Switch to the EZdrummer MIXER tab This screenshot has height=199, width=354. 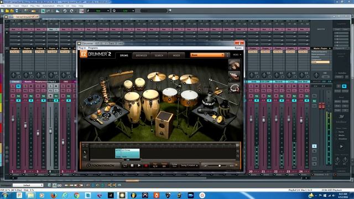pyautogui.click(x=176, y=55)
